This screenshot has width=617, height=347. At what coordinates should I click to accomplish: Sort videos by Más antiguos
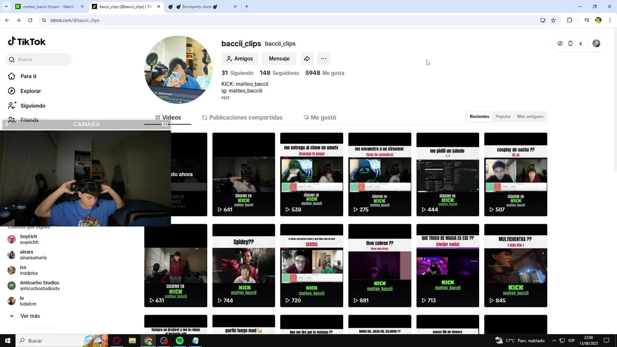[x=530, y=117]
